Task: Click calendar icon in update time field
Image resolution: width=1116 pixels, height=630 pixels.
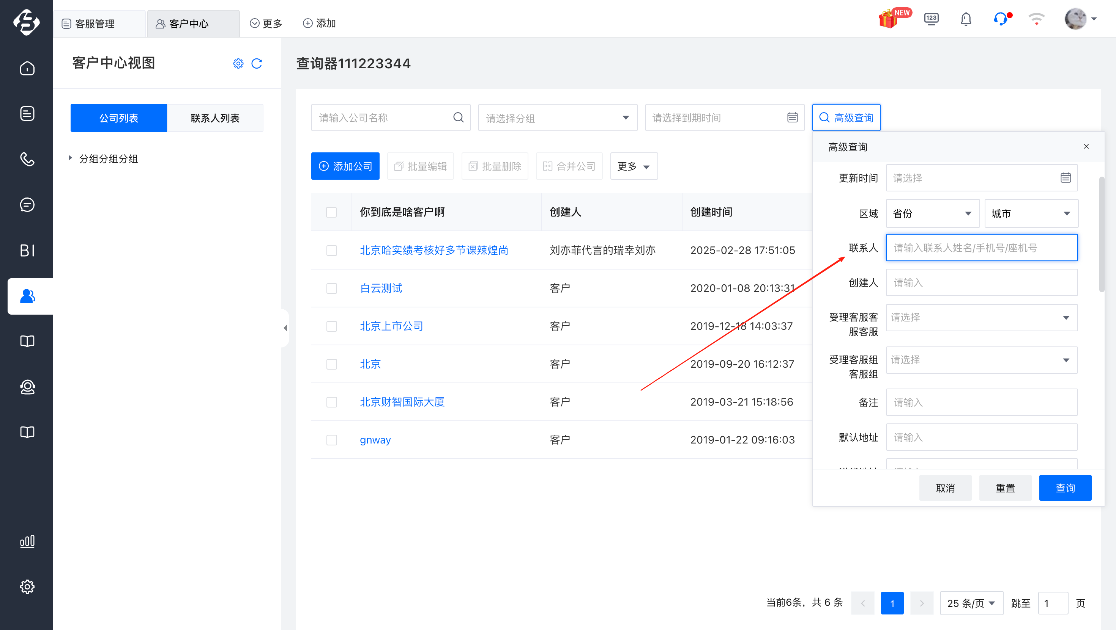Action: 1065,177
